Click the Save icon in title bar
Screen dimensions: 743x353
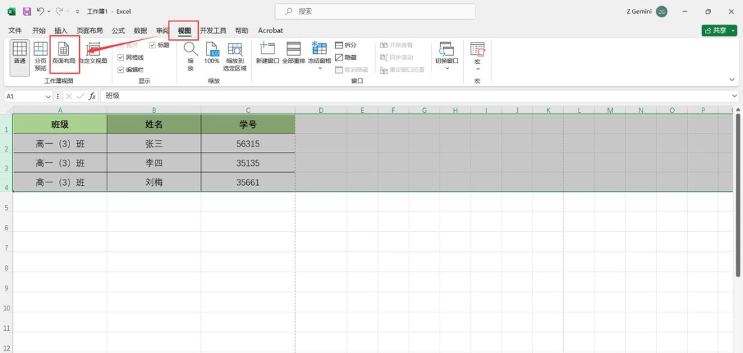[x=27, y=12]
